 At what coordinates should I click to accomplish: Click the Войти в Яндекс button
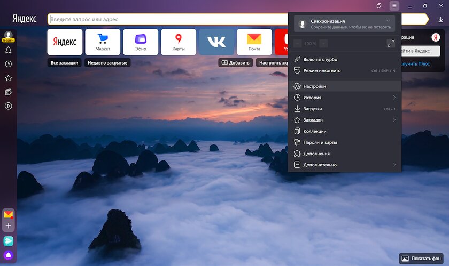(x=421, y=51)
